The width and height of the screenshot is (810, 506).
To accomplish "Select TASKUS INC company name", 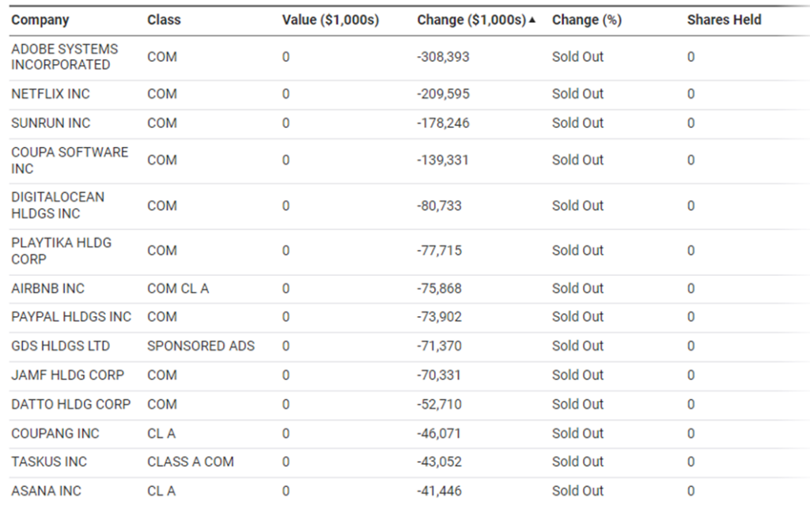I will pos(49,462).
